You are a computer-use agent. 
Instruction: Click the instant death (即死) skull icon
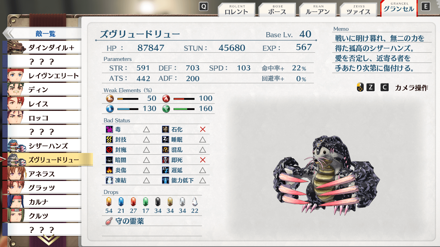(x=165, y=160)
